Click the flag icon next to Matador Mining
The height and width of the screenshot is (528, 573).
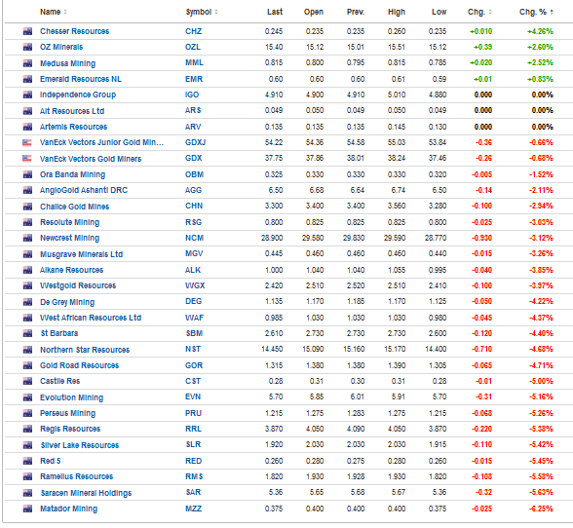(x=27, y=509)
